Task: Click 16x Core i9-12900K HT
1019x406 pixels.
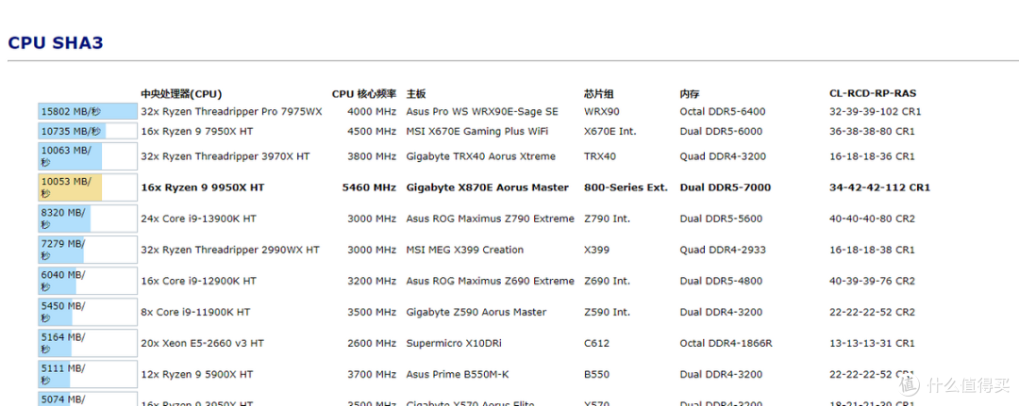Action: point(198,281)
